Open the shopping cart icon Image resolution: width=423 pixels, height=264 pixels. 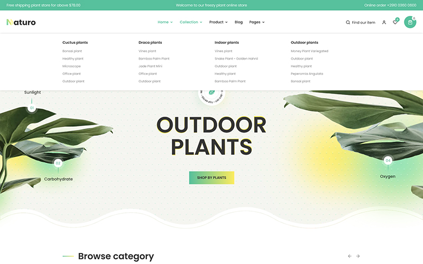pyautogui.click(x=410, y=22)
